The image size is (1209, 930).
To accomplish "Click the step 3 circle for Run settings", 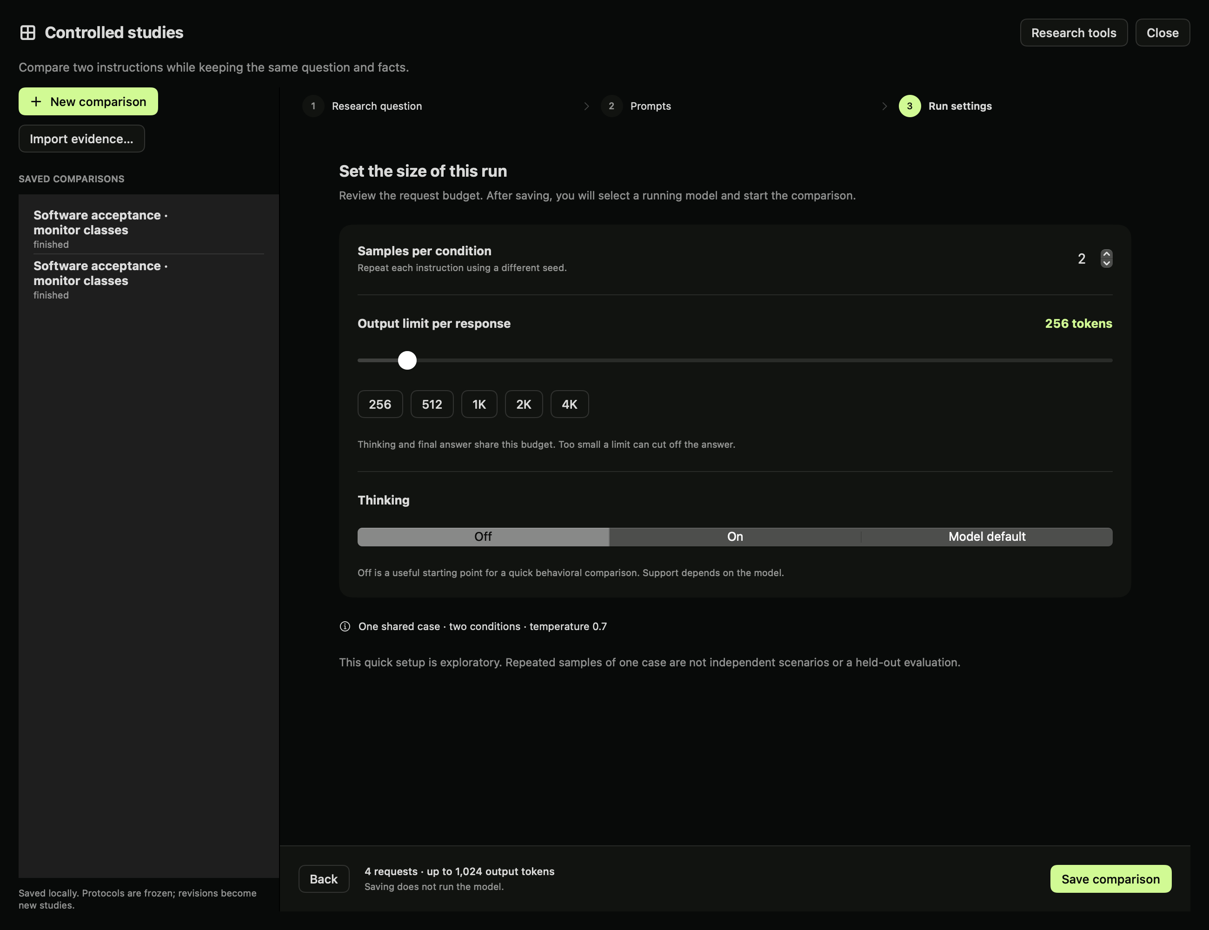I will click(910, 106).
